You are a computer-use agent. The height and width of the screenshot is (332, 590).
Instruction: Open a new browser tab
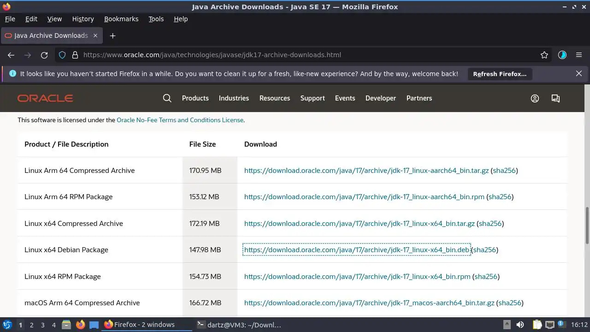tap(112, 36)
